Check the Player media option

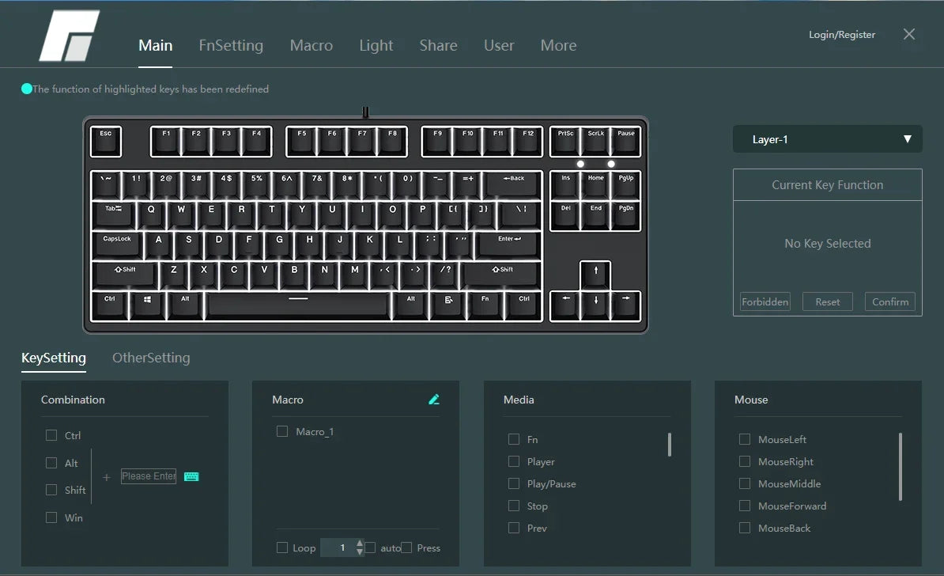pyautogui.click(x=514, y=461)
